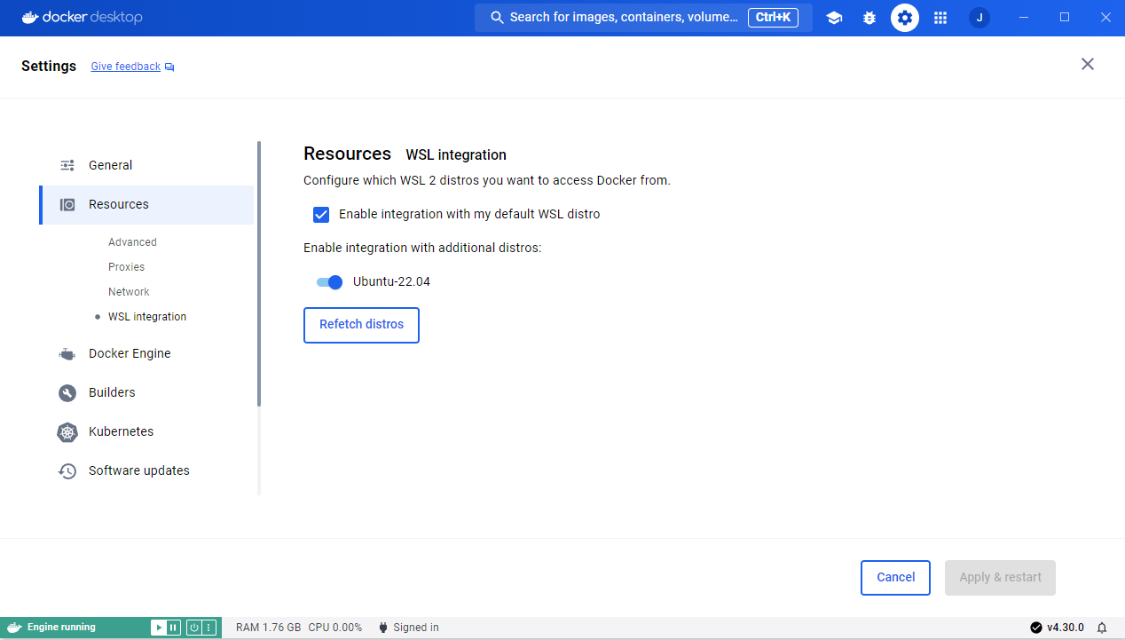Open the Learning Center graduation cap icon
Viewport: 1125px width, 640px height.
834,17
